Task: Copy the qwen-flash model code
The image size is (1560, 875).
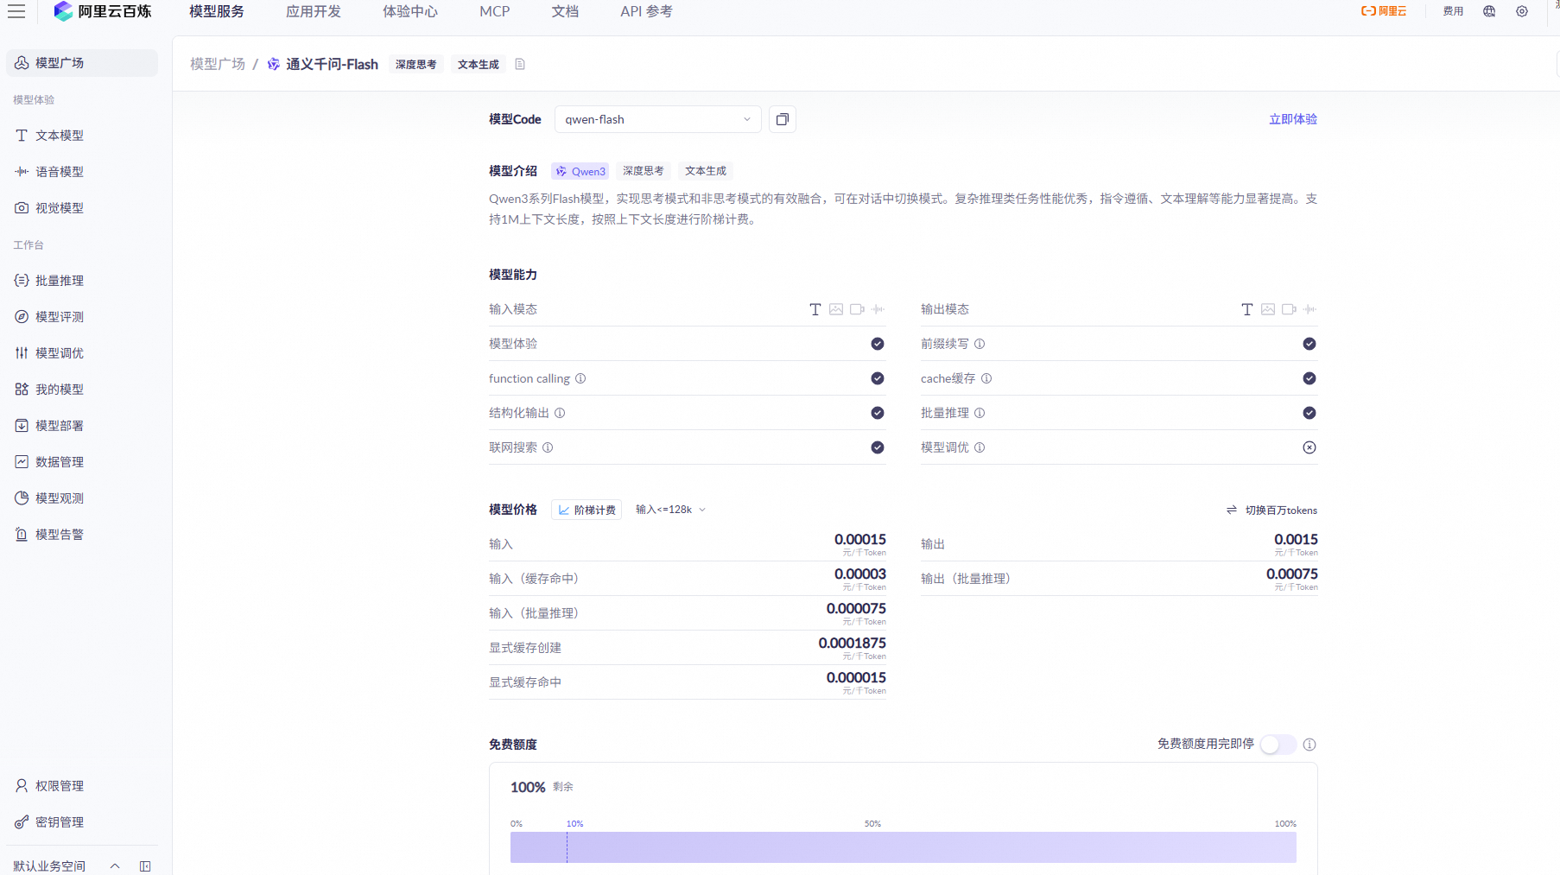Action: [x=783, y=119]
